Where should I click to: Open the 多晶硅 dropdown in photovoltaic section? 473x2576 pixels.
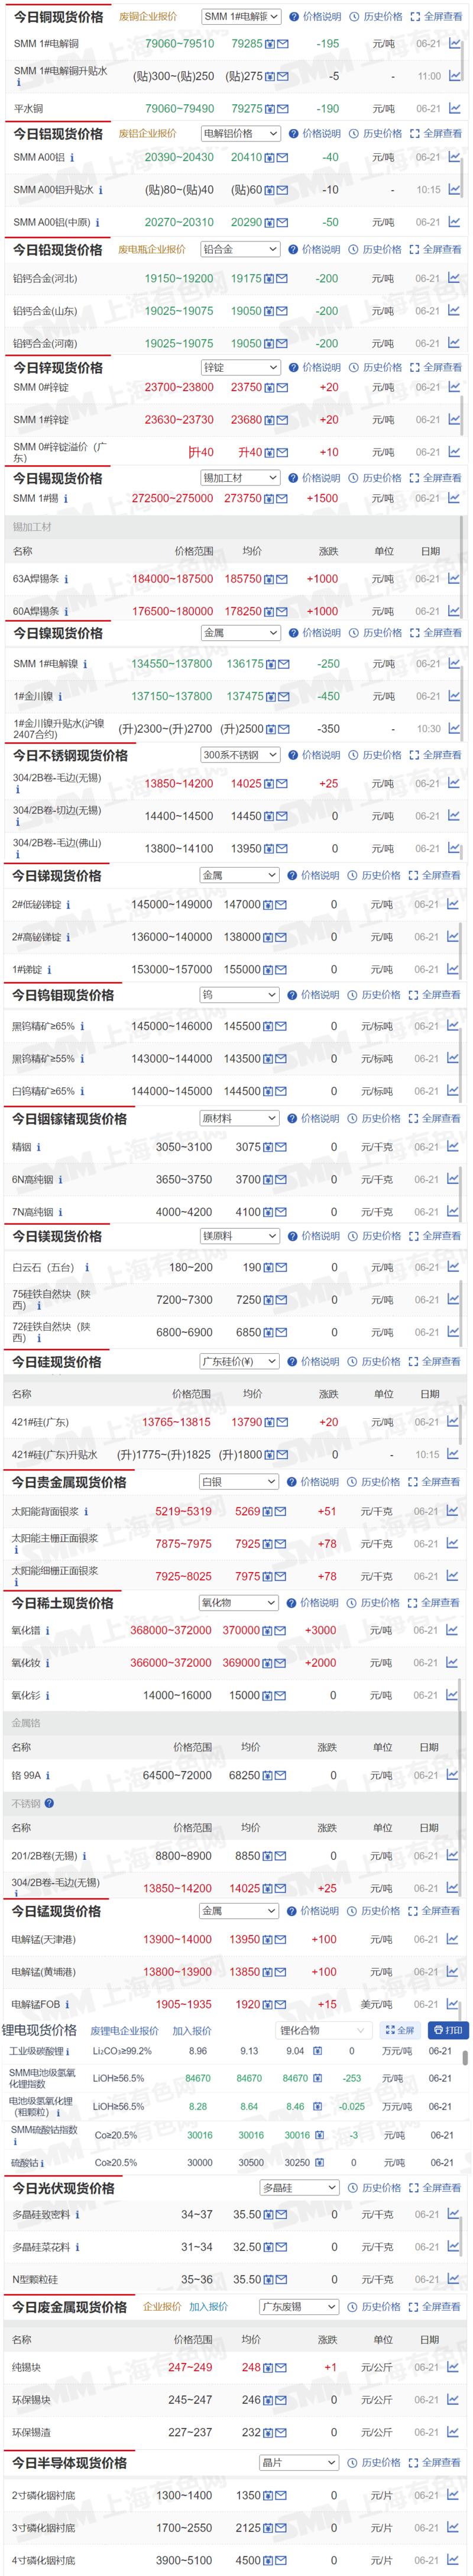(299, 2189)
